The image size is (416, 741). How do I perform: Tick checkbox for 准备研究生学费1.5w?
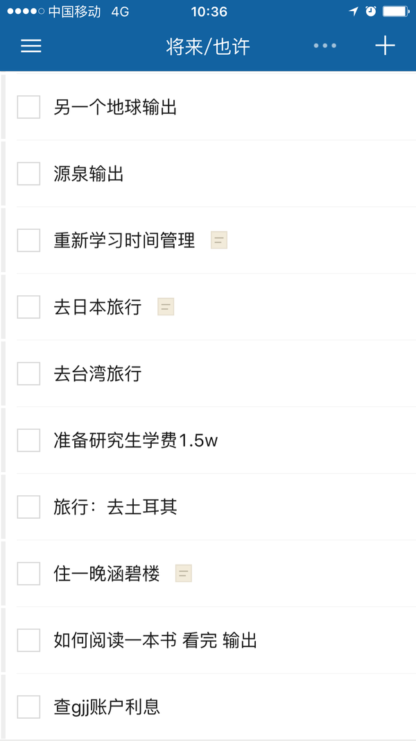click(28, 440)
